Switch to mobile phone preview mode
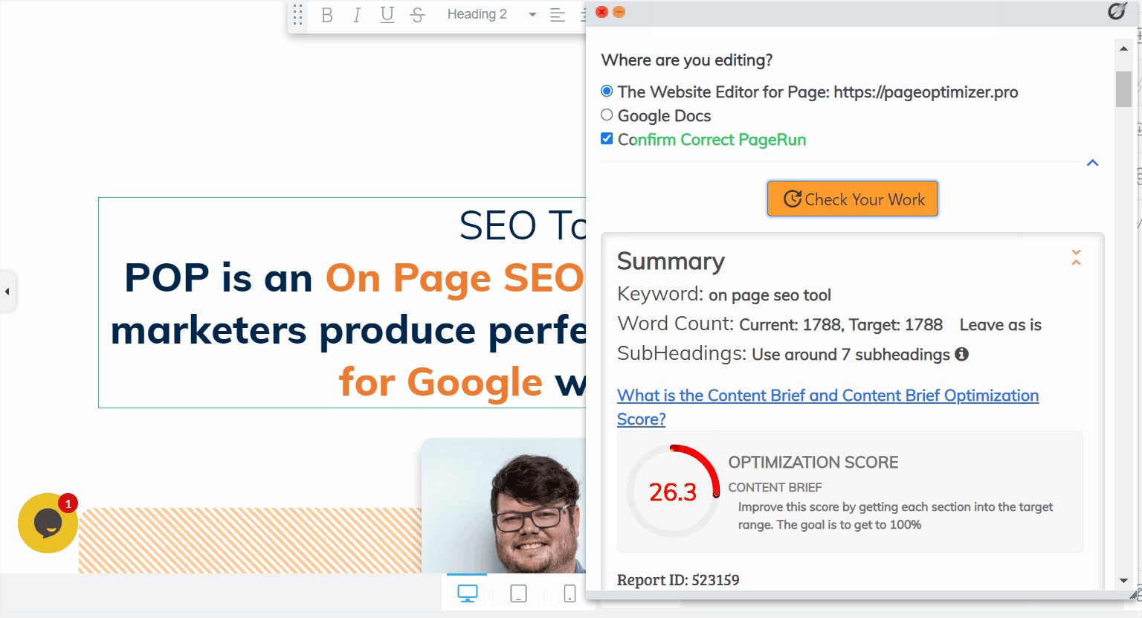The width and height of the screenshot is (1142, 618). (x=569, y=593)
